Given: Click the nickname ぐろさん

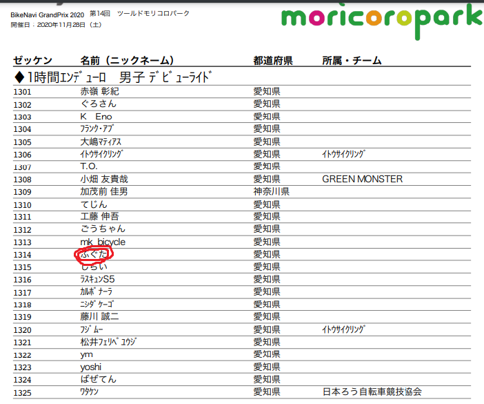Looking at the screenshot, I should pos(99,104).
